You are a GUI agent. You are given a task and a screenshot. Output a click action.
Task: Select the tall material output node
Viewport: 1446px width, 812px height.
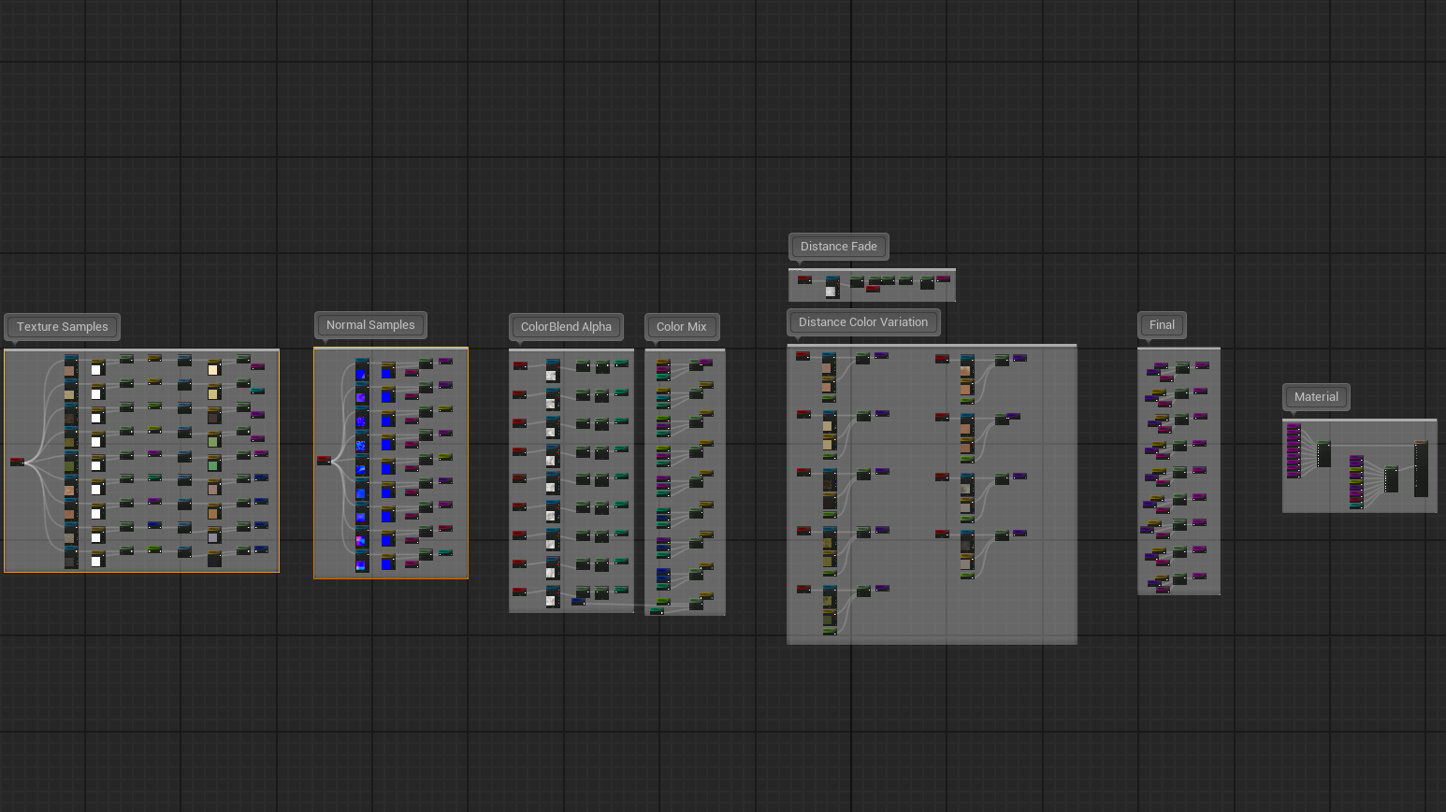pos(1421,469)
